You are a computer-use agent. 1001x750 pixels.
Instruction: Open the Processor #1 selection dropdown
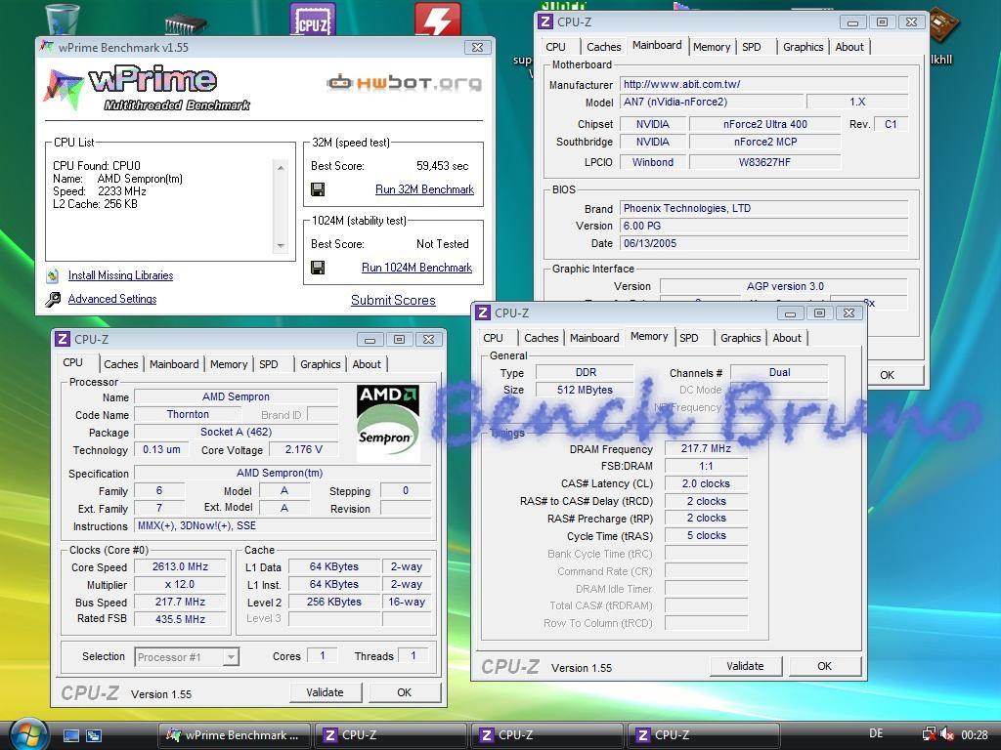pos(231,656)
